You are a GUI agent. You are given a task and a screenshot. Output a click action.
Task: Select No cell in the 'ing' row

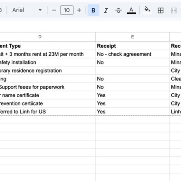pos(133,79)
